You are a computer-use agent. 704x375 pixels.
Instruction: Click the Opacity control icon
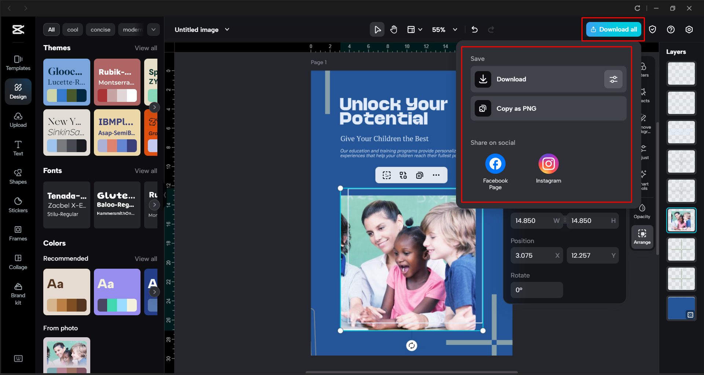(642, 210)
